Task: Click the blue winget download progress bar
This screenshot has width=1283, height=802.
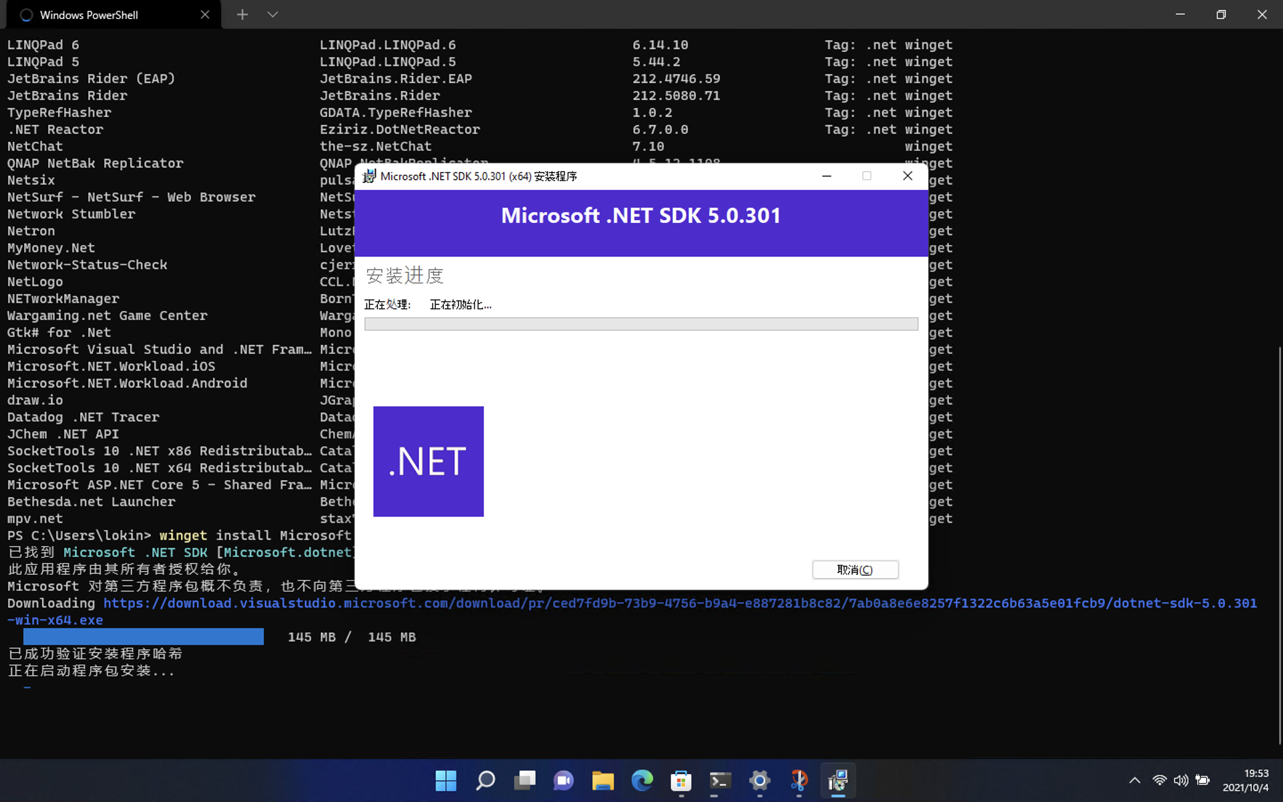Action: 143,637
